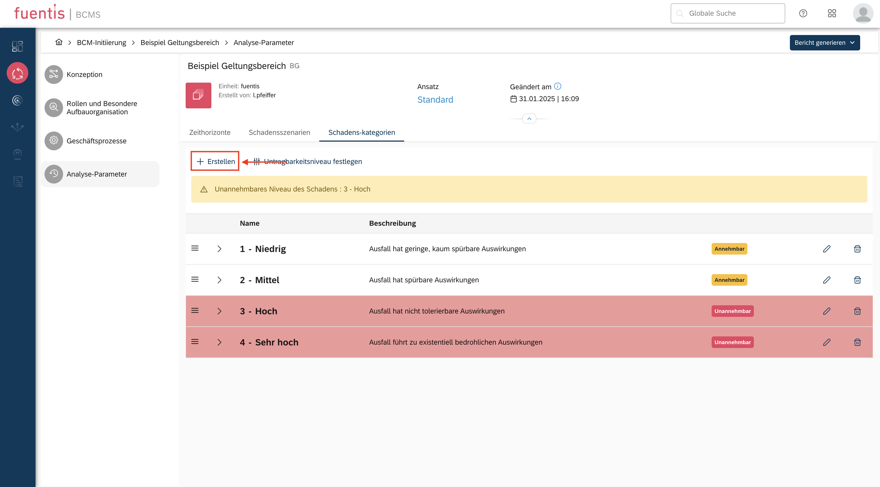Open the Schadensszenarien tab

tap(279, 133)
